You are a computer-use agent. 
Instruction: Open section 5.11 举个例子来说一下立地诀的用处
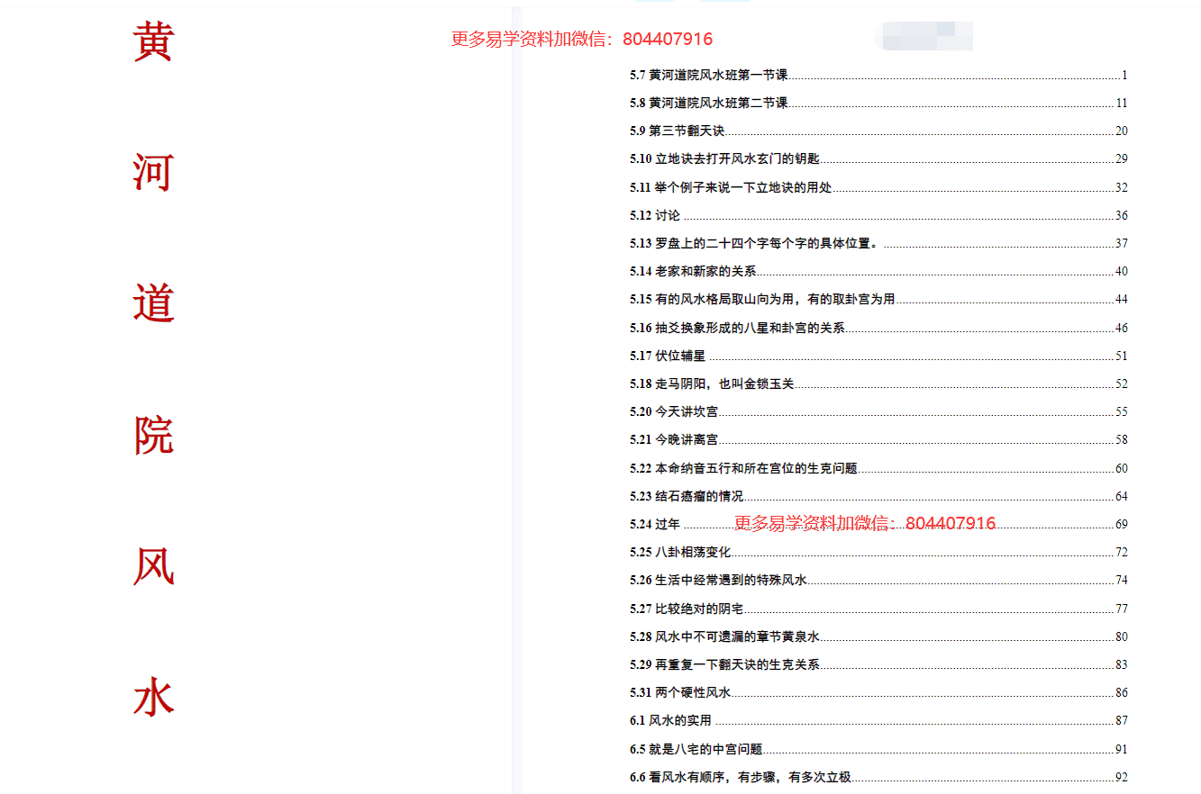[731, 187]
